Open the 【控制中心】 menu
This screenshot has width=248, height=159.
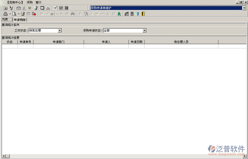pos(15,2)
